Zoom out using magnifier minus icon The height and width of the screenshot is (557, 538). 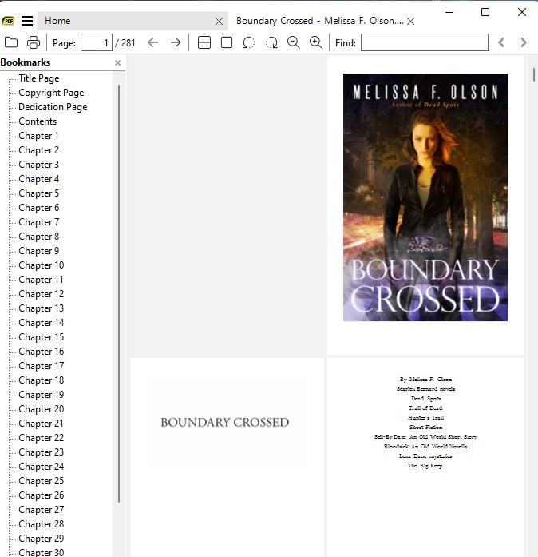coord(294,42)
